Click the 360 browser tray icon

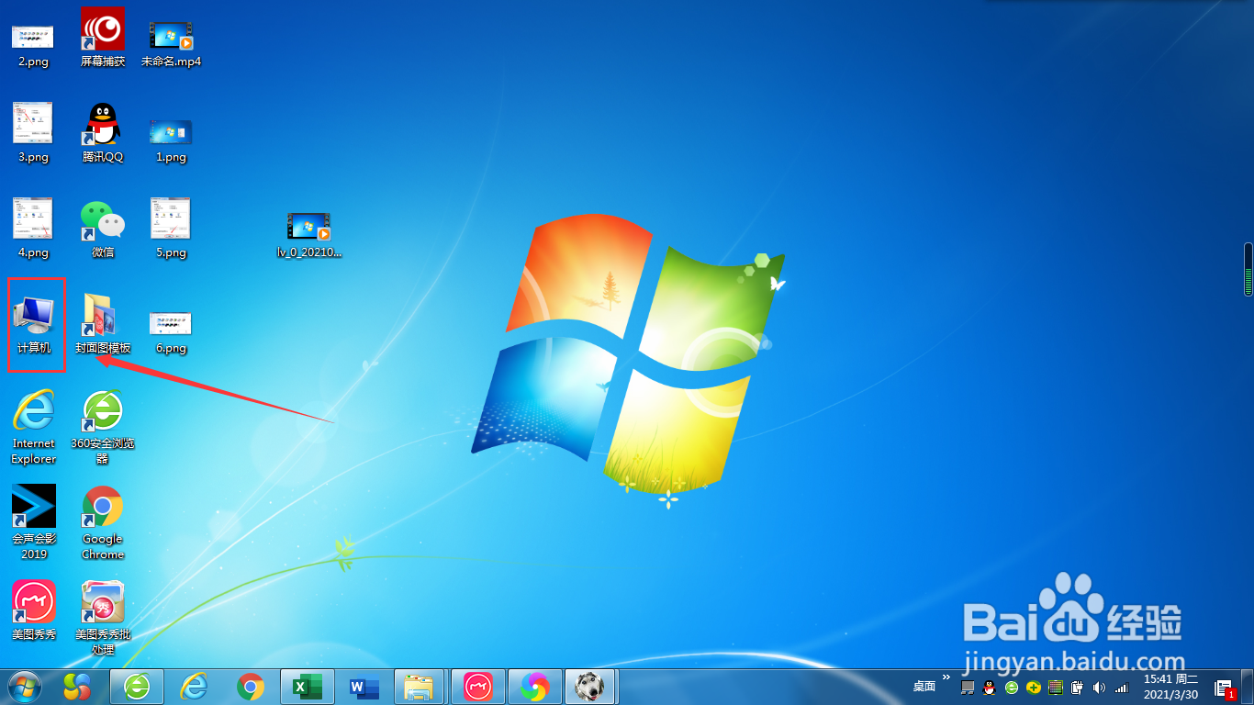pos(1012,687)
